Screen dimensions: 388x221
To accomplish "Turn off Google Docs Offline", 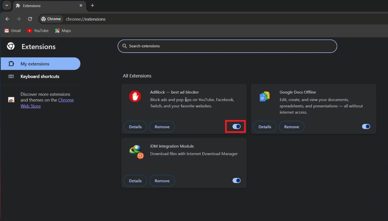I will (x=366, y=126).
